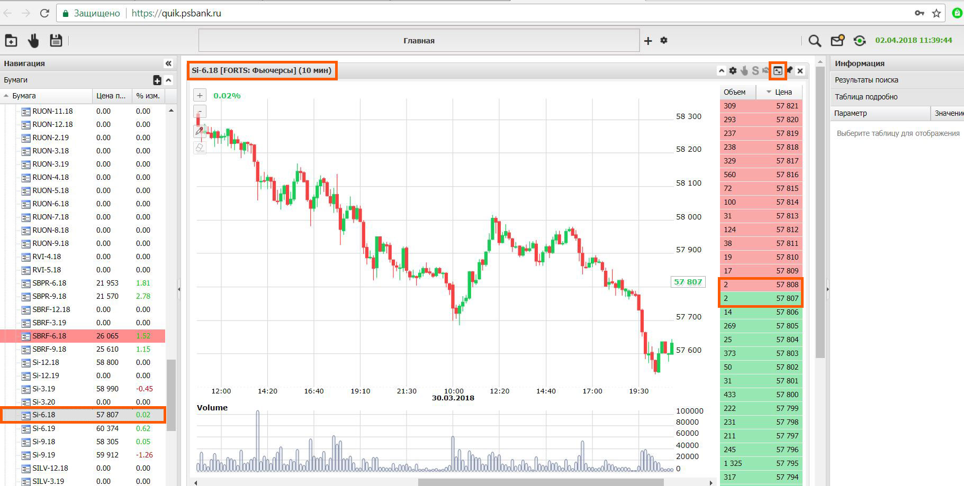The width and height of the screenshot is (964, 486).
Task: Sort by Цена п... column header
Action: point(112,96)
